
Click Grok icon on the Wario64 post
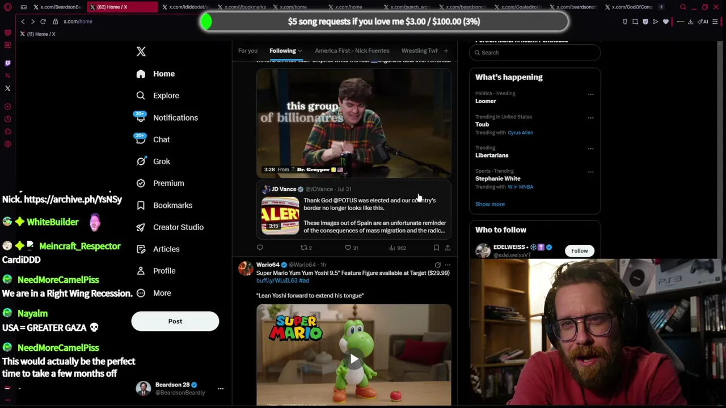(437, 265)
